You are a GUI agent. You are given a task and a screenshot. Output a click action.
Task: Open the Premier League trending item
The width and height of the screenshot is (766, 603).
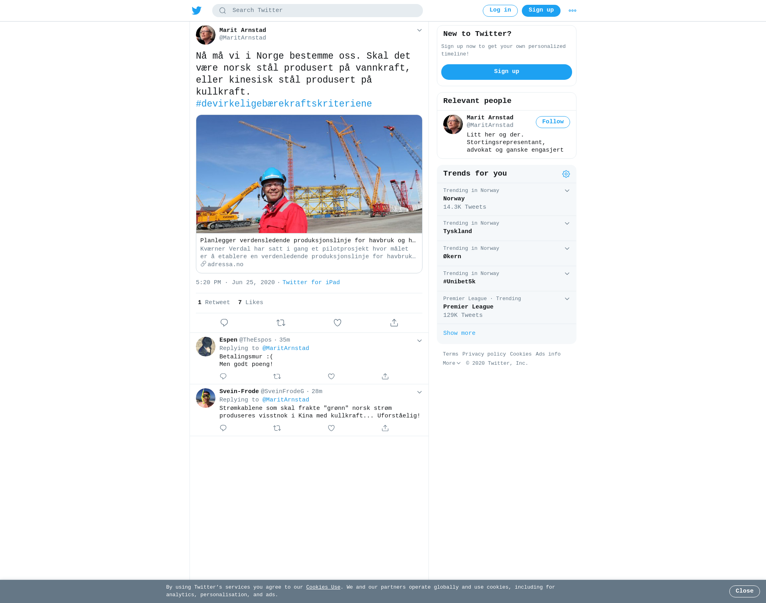[507, 307]
